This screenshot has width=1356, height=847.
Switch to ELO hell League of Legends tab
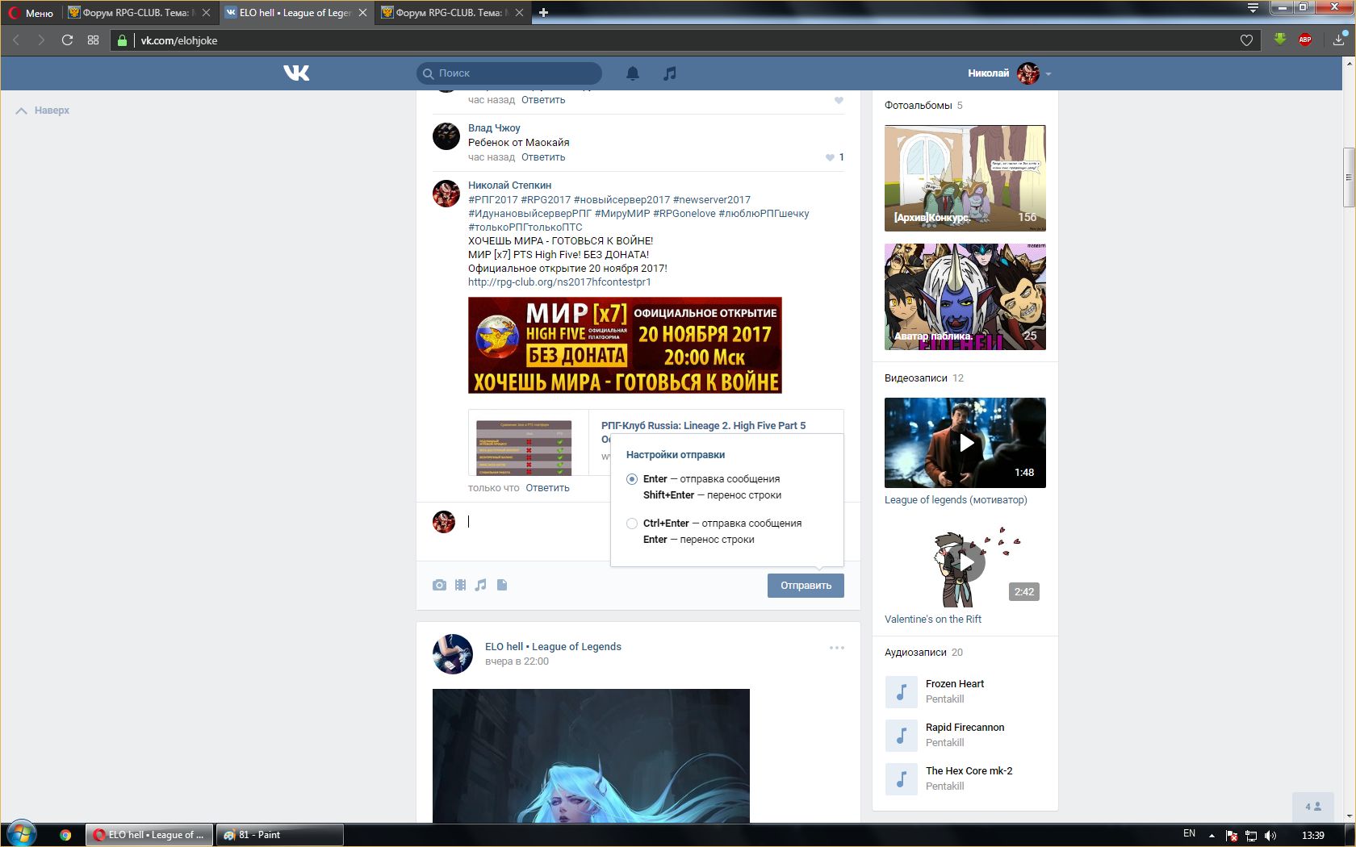point(295,13)
